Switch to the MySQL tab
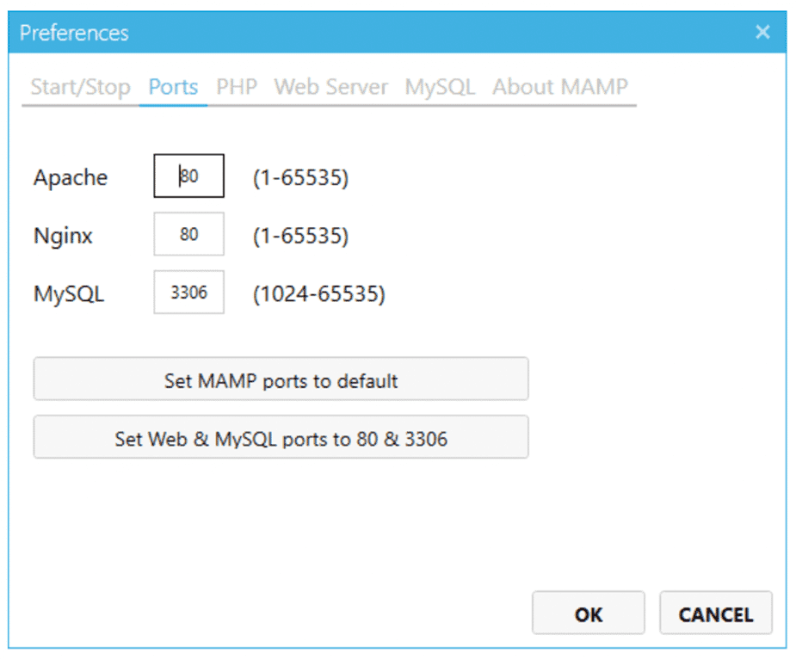The image size is (796, 660). click(439, 87)
